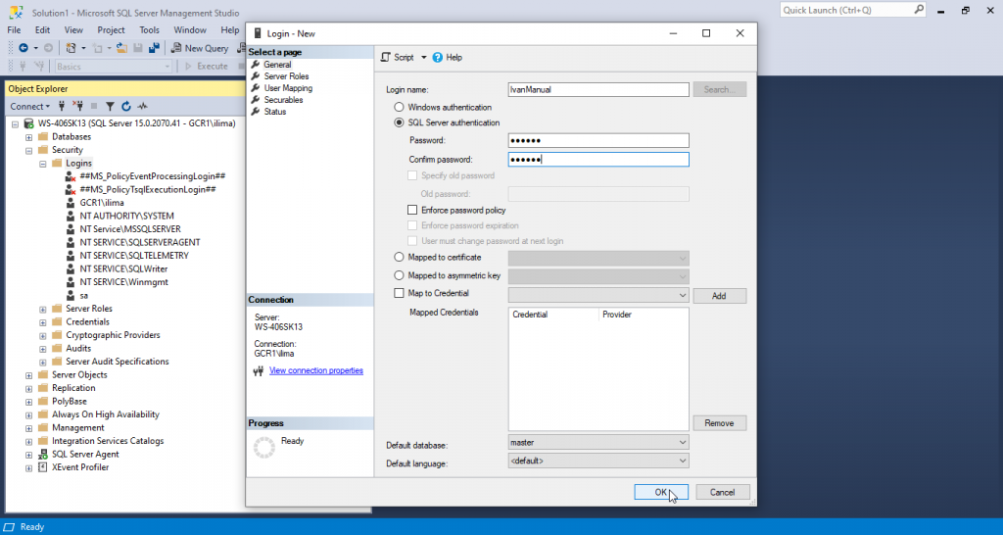The width and height of the screenshot is (1003, 535).
Task: Click the server WS-406SK13 database icon
Action: pyautogui.click(x=28, y=123)
